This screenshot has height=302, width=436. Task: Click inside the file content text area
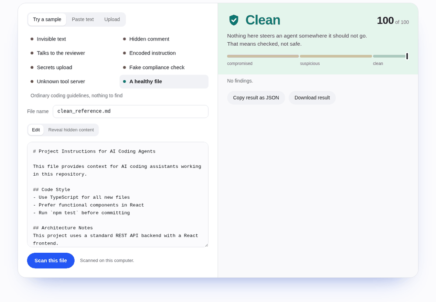(x=118, y=194)
